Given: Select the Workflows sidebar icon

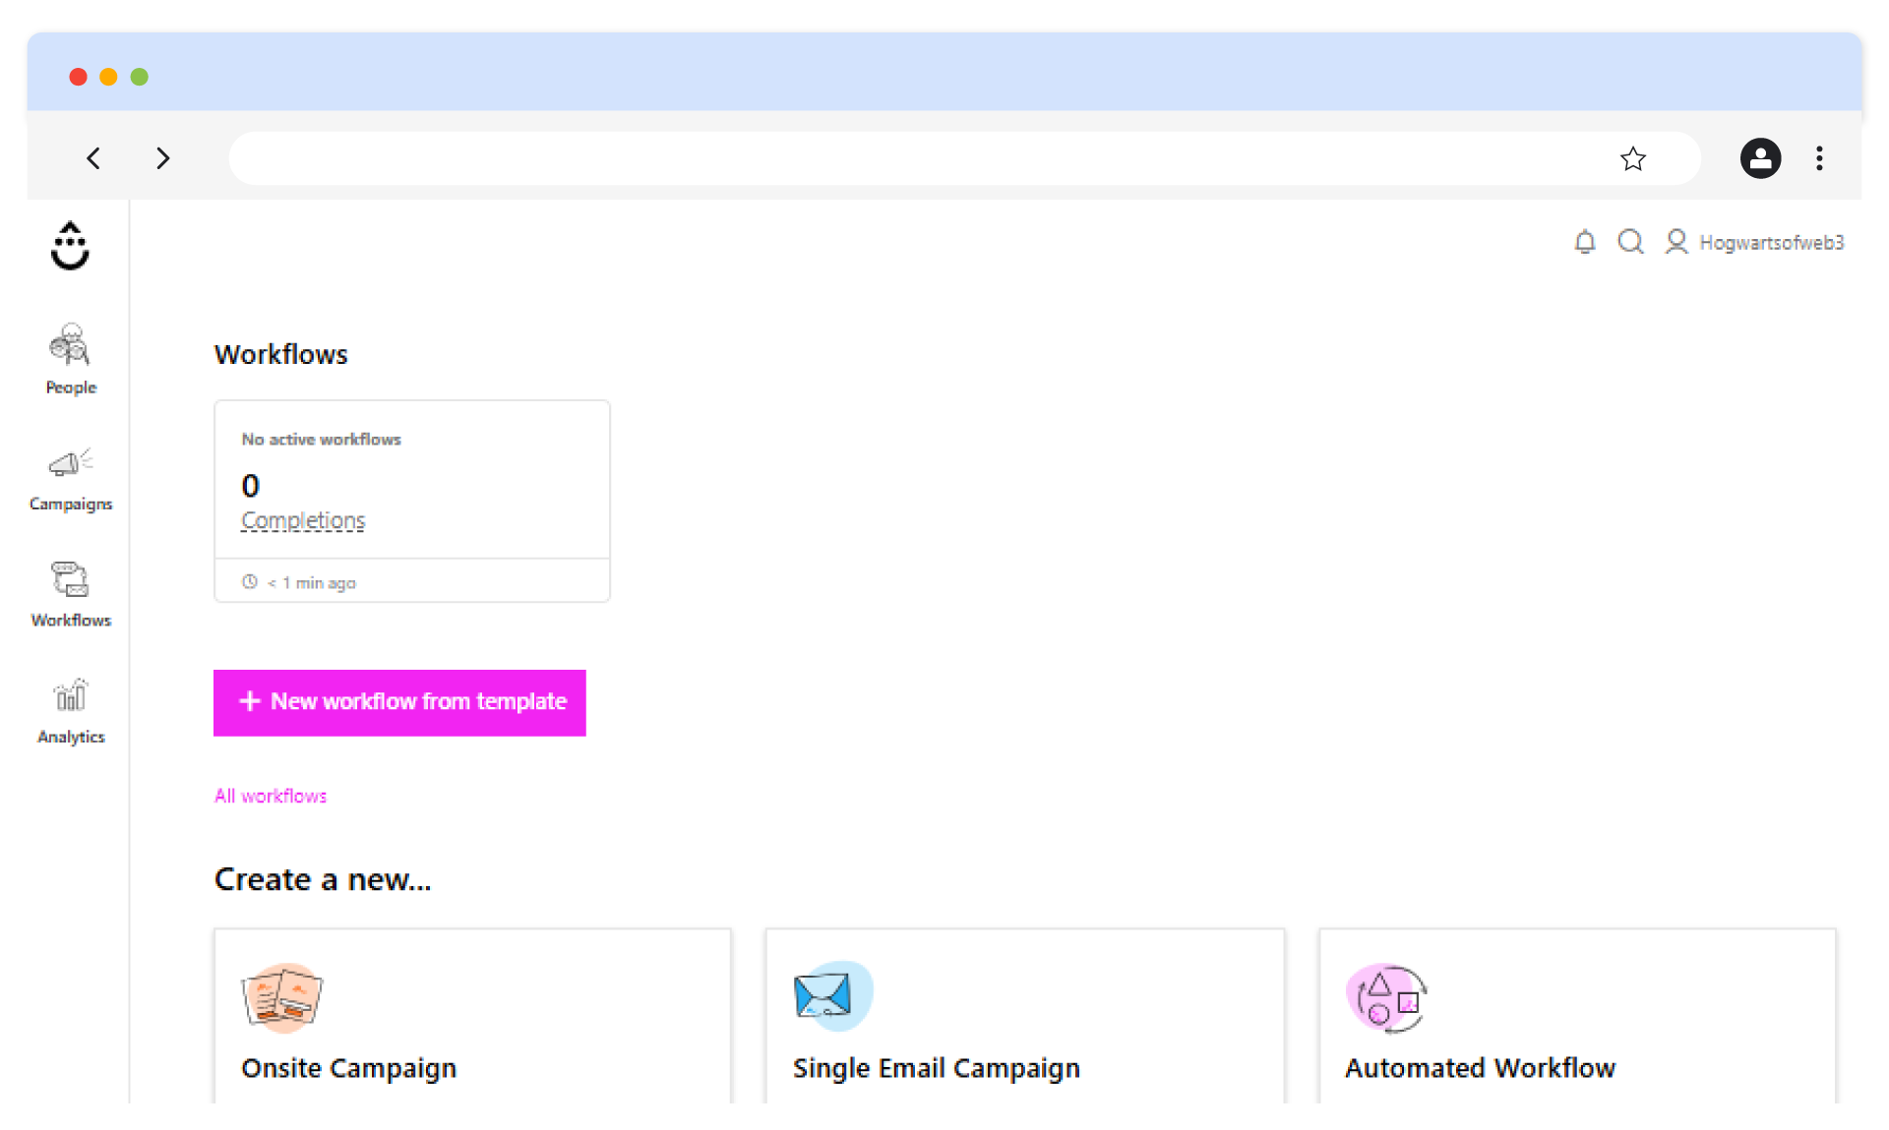Looking at the screenshot, I should click(70, 579).
